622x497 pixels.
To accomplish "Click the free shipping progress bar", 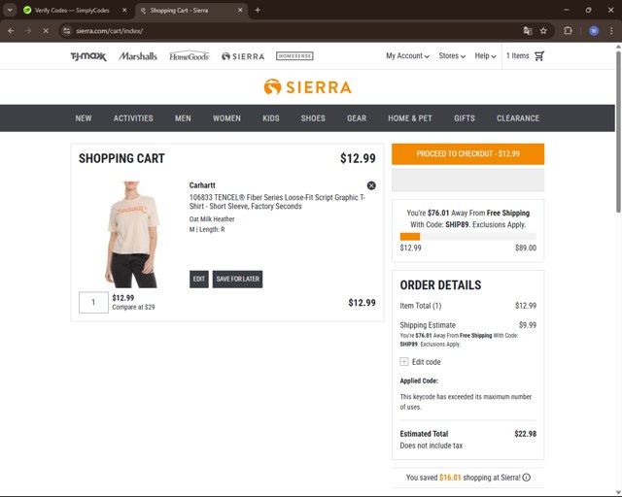I will coord(468,237).
